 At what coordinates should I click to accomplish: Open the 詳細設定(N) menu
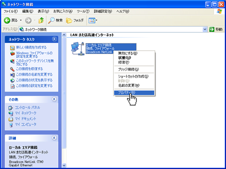103,11
